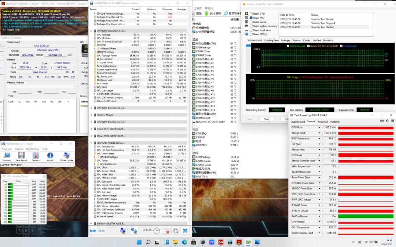Click the Save Report icon in HWiNFO64
This screenshot has width=396, height=247.
tap(21, 157)
